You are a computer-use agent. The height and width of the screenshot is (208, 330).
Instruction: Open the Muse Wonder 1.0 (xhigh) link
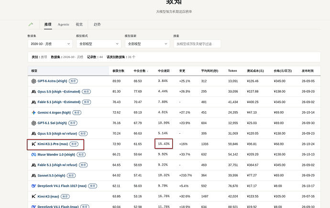[56, 154]
